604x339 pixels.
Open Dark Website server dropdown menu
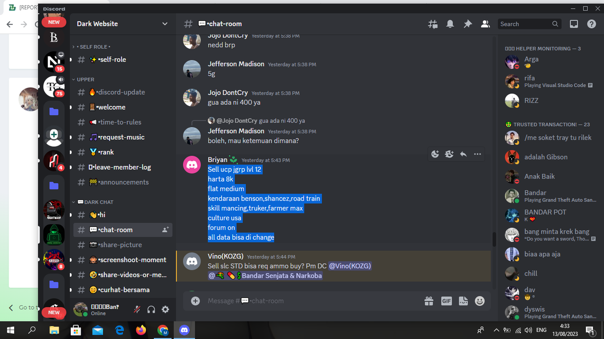point(123,24)
